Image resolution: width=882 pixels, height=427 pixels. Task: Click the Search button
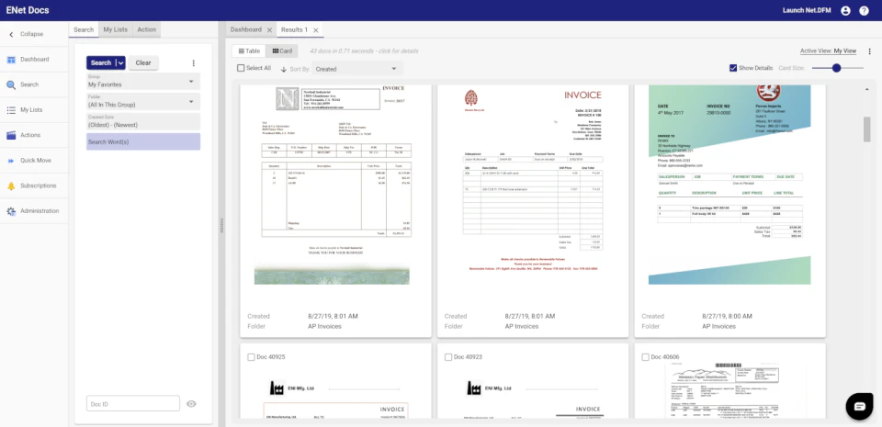coord(101,63)
